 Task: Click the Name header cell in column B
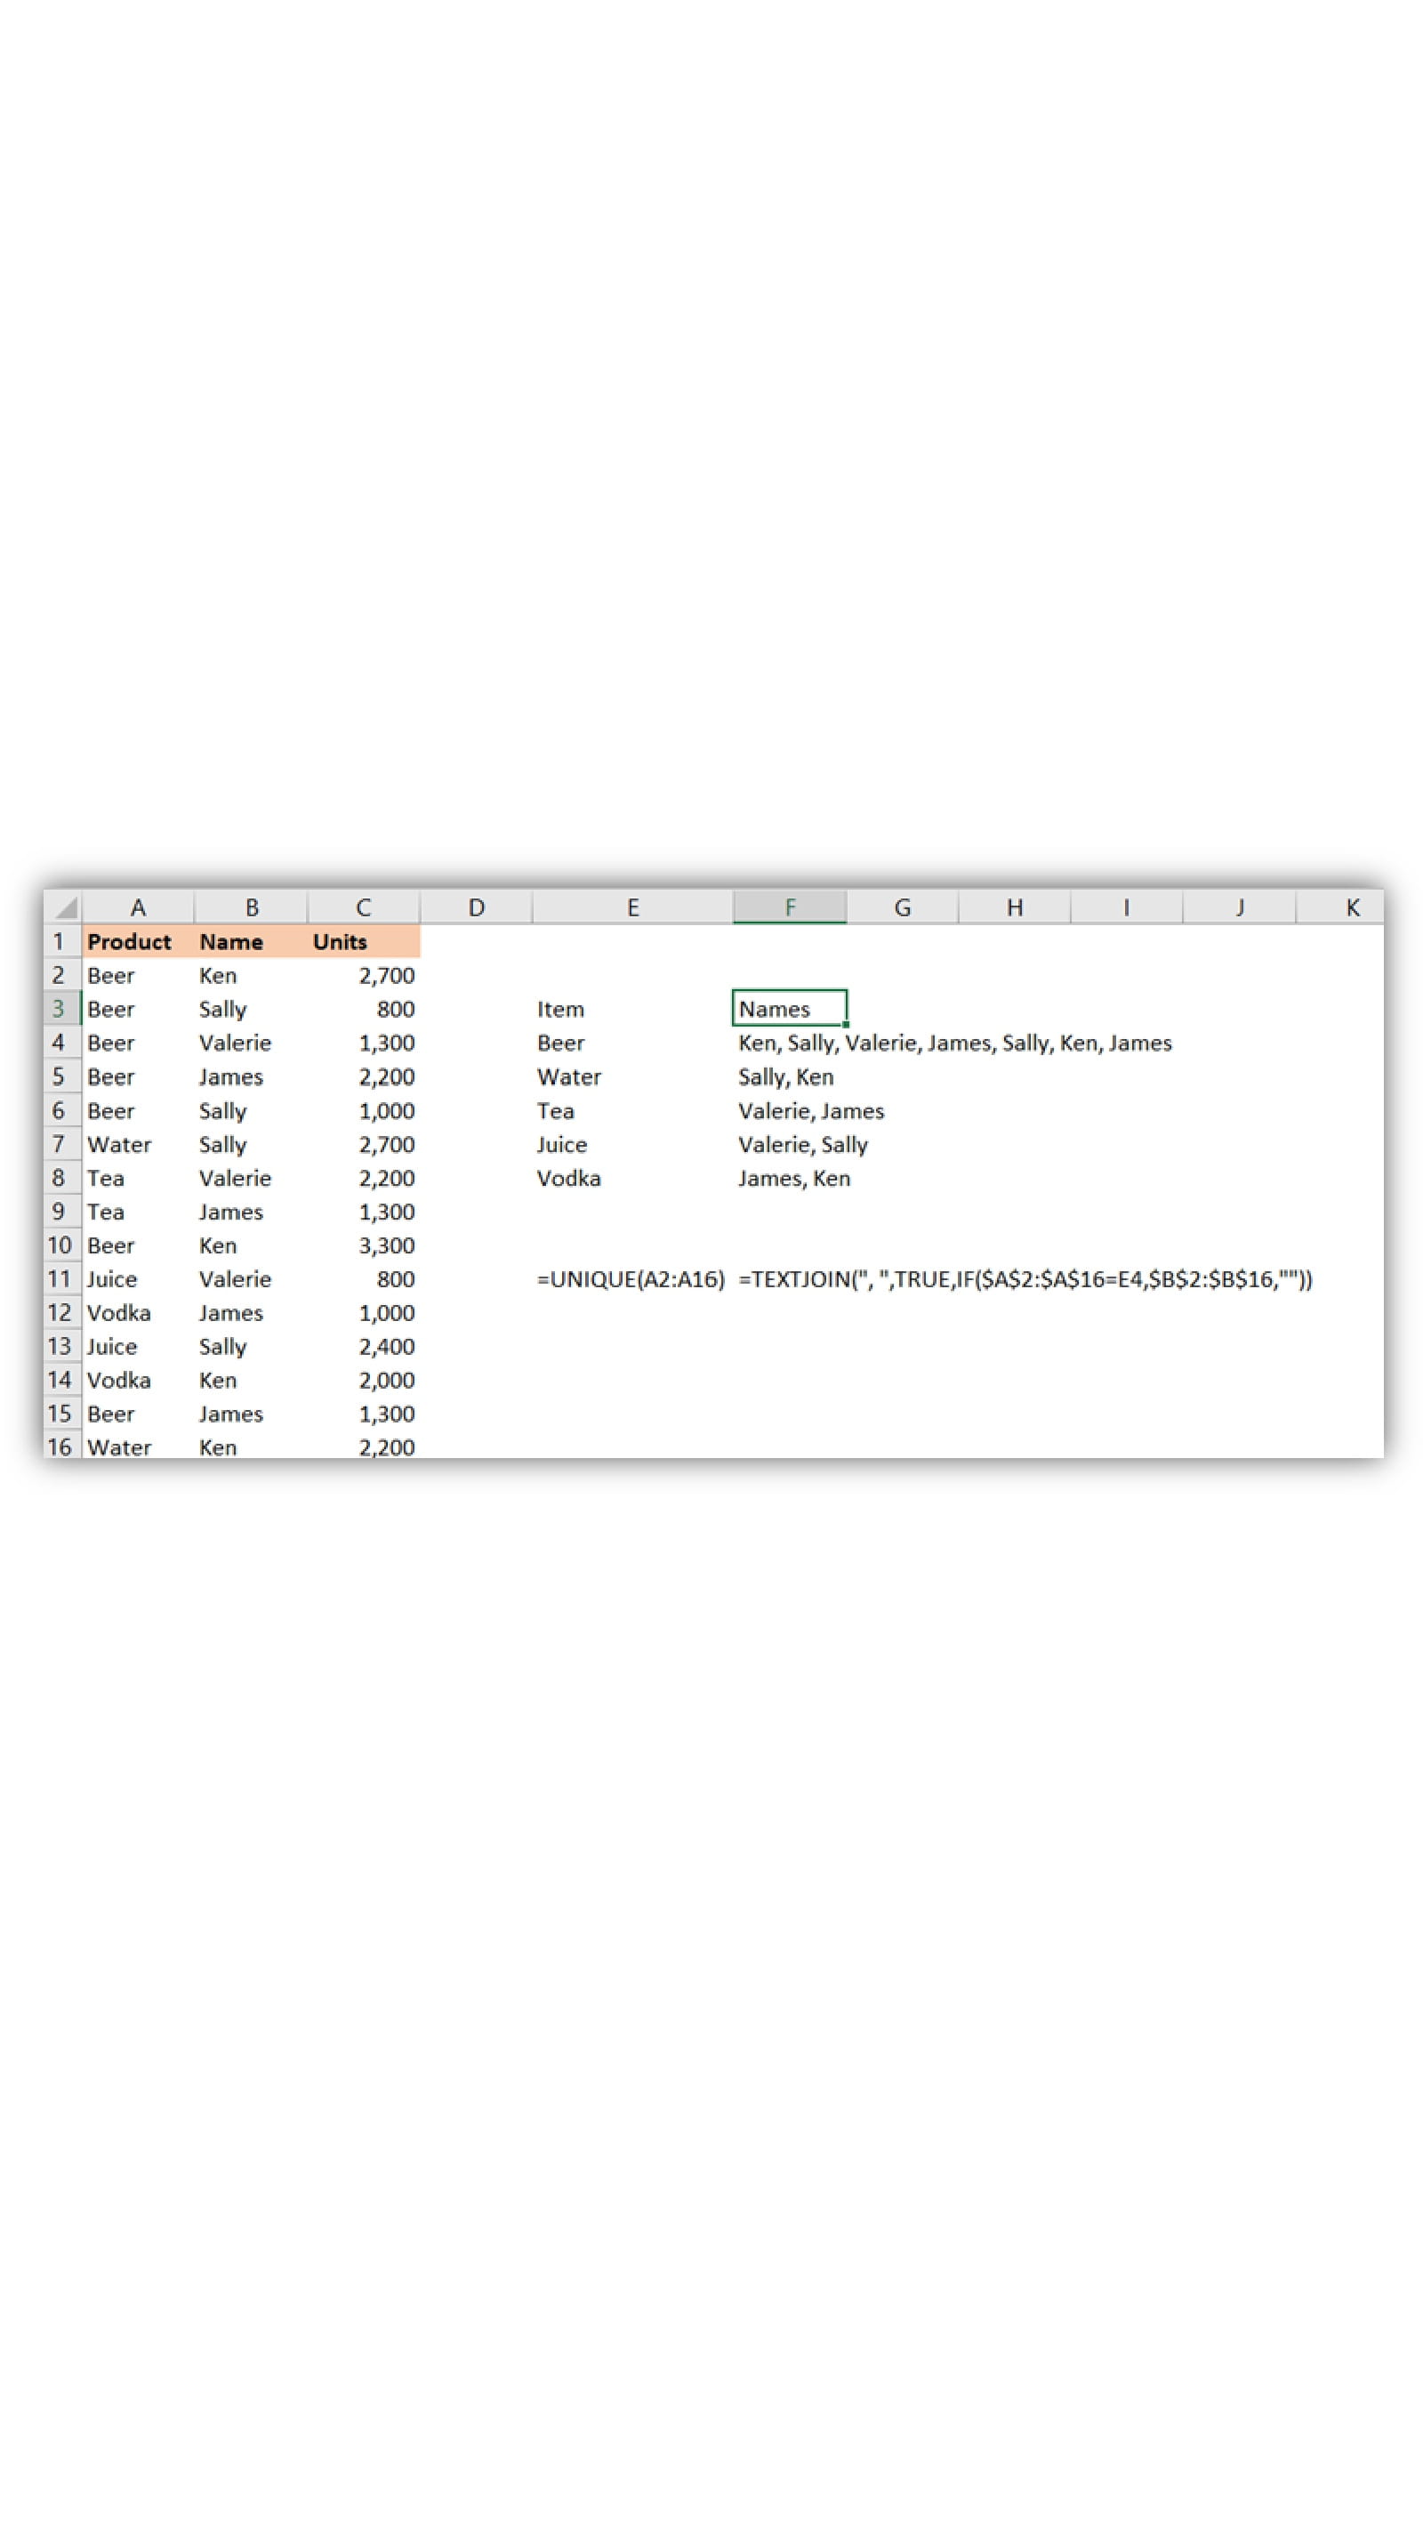coord(232,941)
